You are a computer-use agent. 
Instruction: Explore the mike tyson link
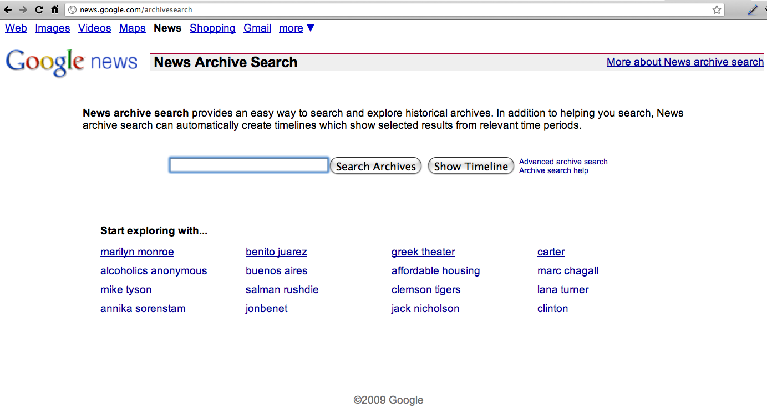[126, 289]
